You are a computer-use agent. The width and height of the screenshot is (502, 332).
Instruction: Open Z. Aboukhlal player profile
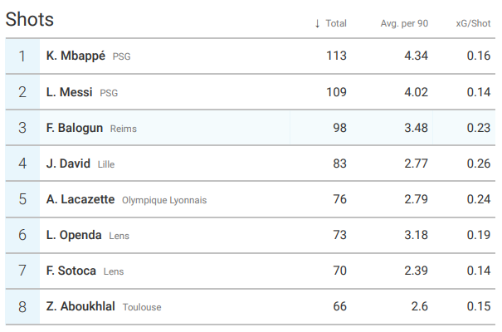click(x=80, y=306)
